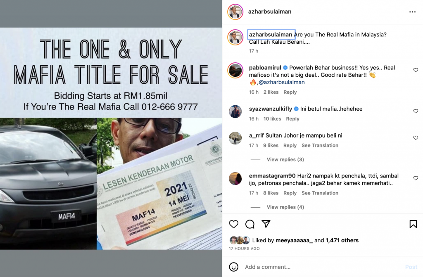Open azharbsulaiman profile from header username
The height and width of the screenshot is (277, 423).
[x=270, y=12]
